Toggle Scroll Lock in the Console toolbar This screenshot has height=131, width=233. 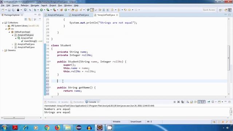[191, 102]
